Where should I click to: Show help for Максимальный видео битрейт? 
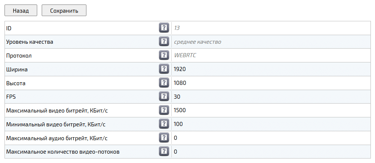[x=163, y=110]
